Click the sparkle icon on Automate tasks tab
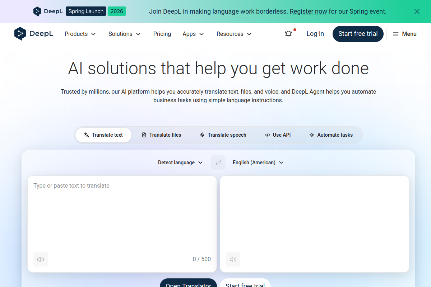 click(x=311, y=135)
